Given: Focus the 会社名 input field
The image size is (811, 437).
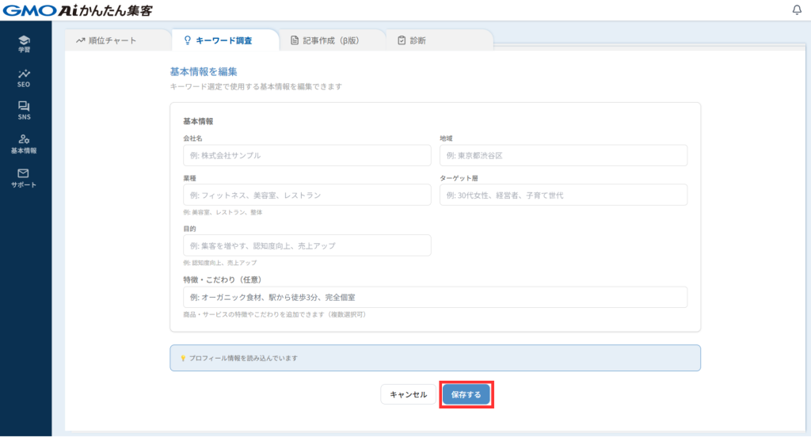Looking at the screenshot, I should (307, 155).
